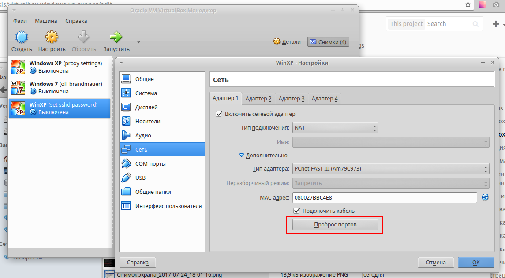505x278 pixels.
Task: Show the Детали view
Action: point(287,42)
